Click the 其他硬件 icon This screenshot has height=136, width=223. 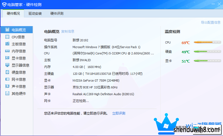(7, 93)
